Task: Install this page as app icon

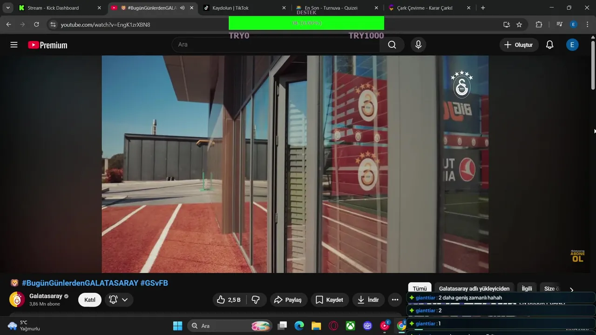Action: click(506, 25)
